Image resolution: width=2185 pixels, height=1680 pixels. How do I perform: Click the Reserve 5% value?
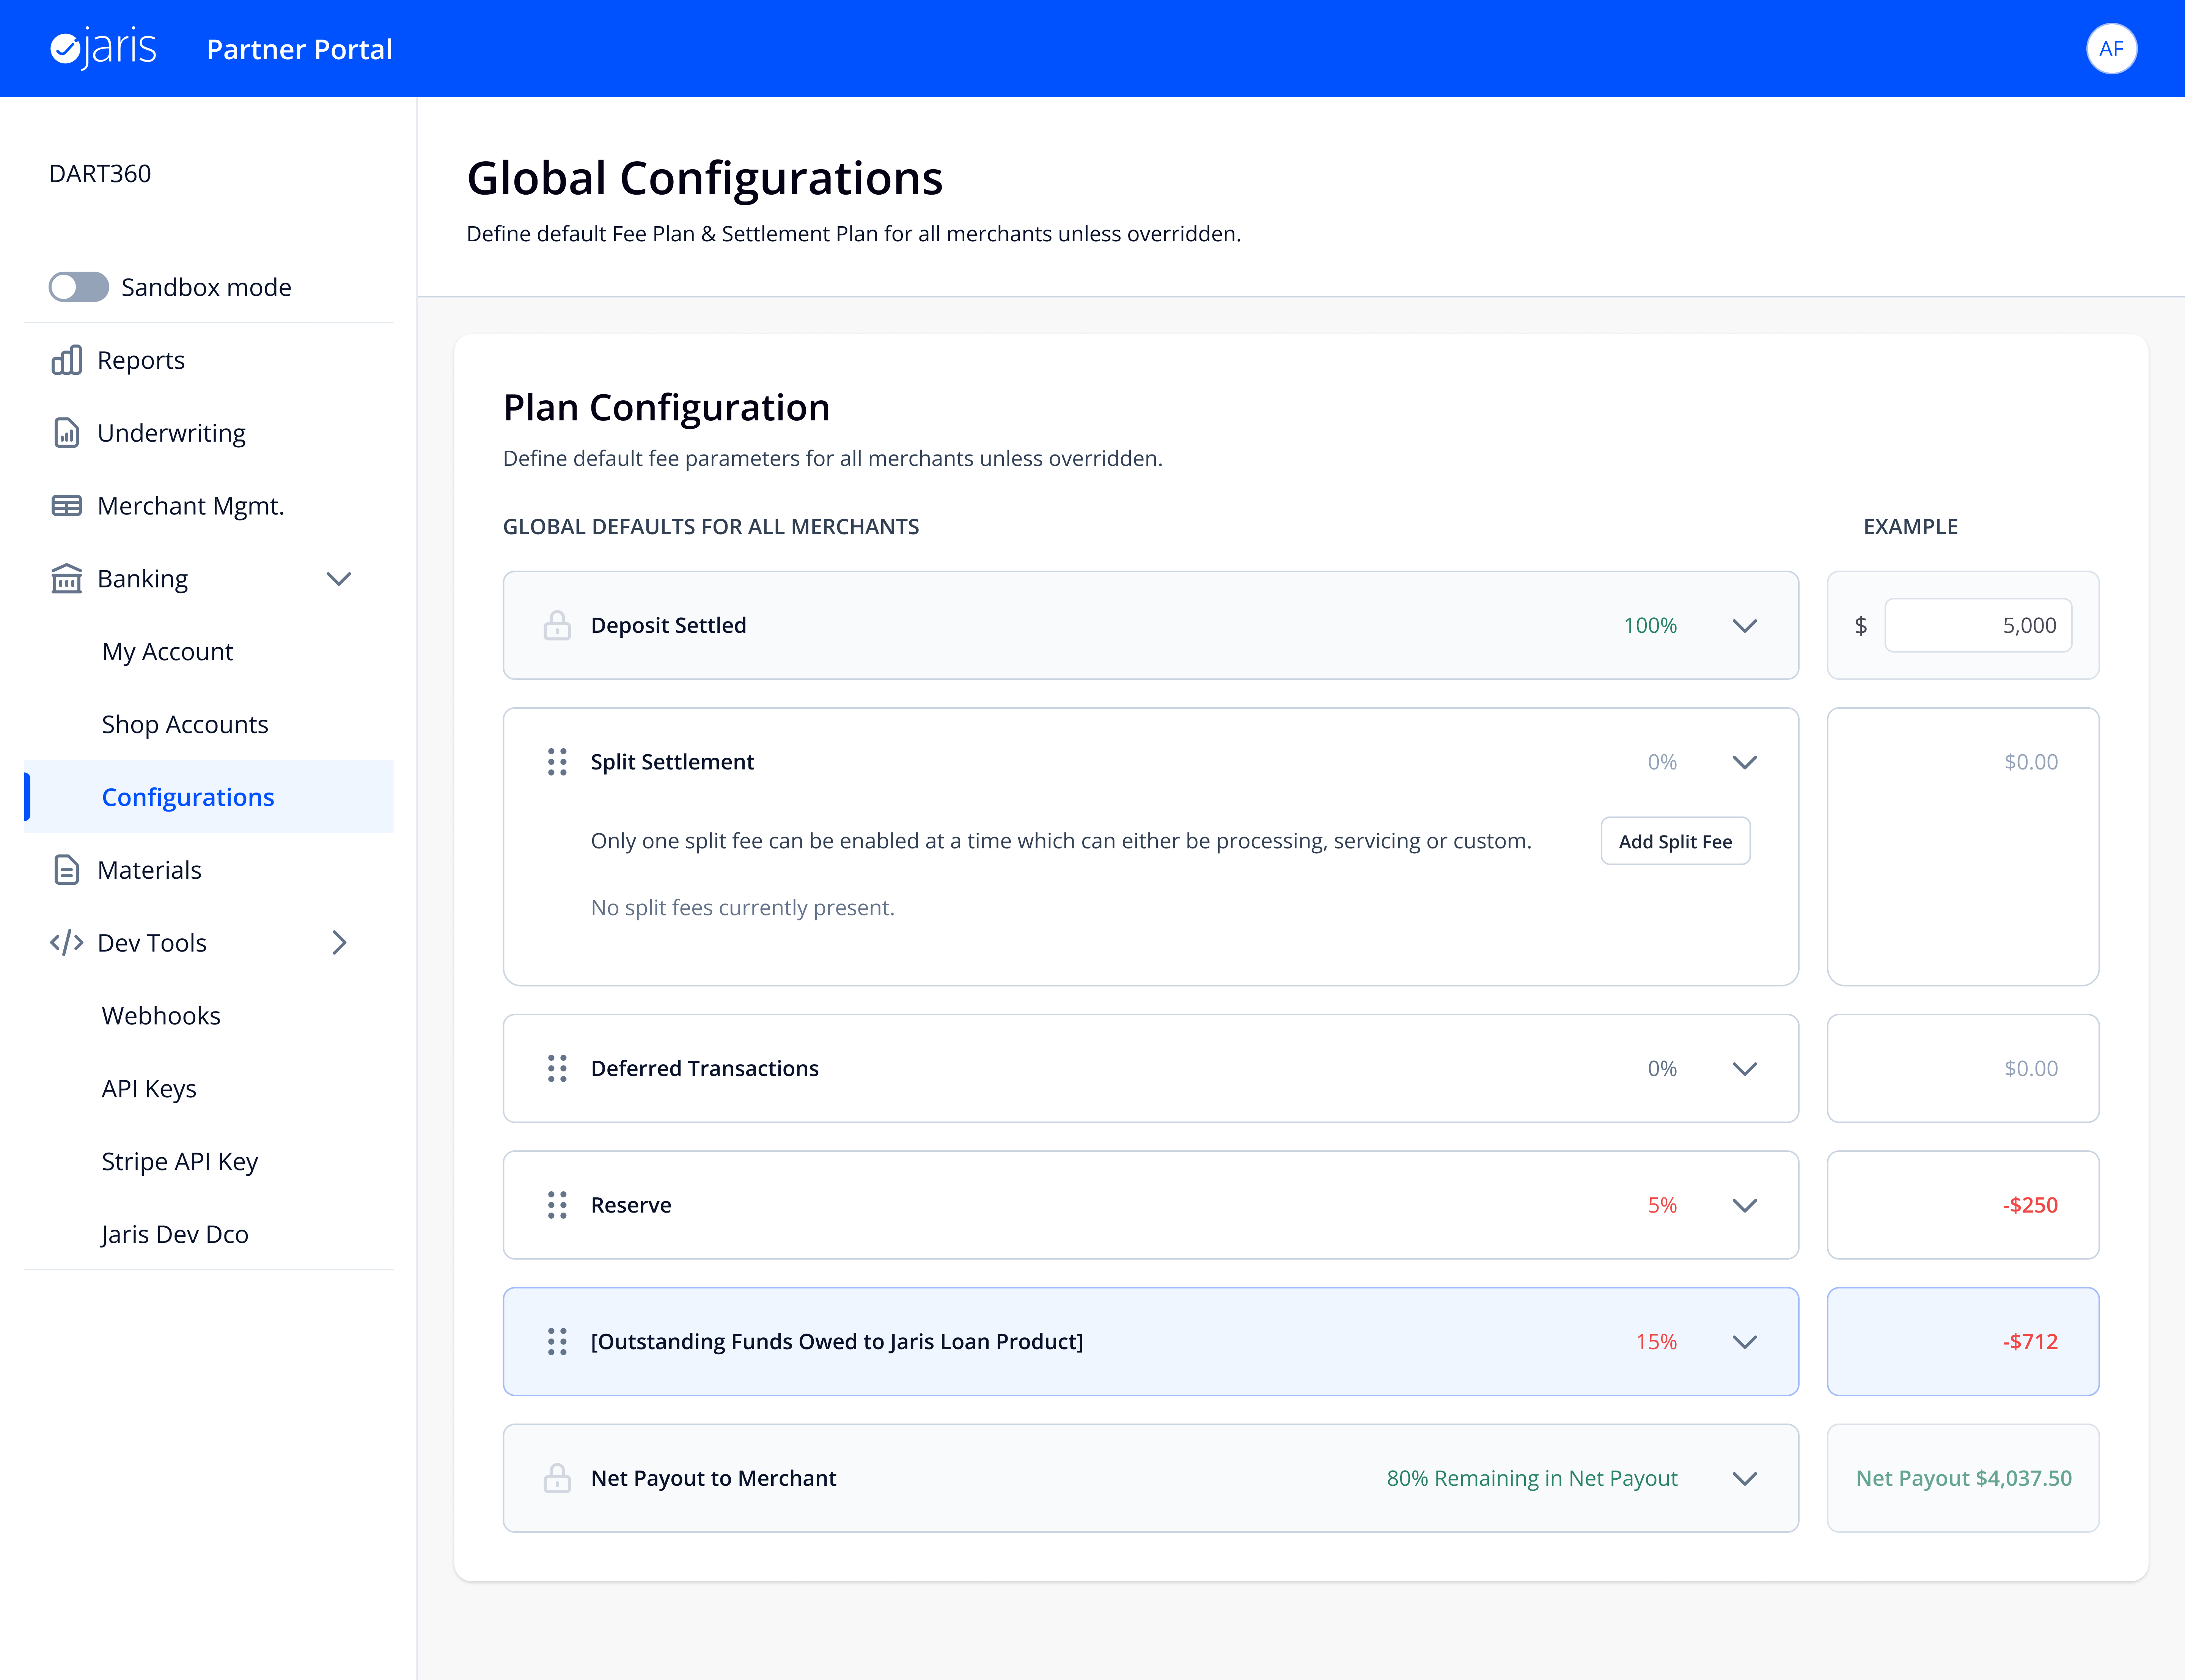click(x=1662, y=1205)
